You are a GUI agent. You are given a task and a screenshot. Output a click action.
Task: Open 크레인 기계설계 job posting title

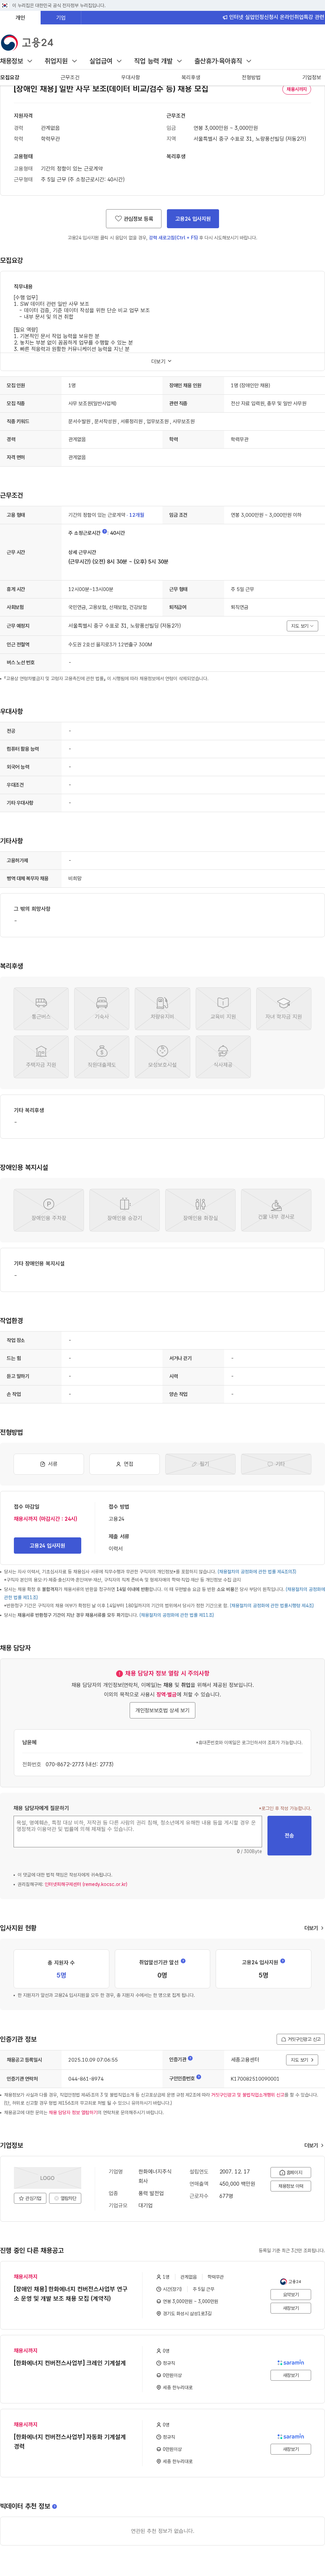point(70,2363)
